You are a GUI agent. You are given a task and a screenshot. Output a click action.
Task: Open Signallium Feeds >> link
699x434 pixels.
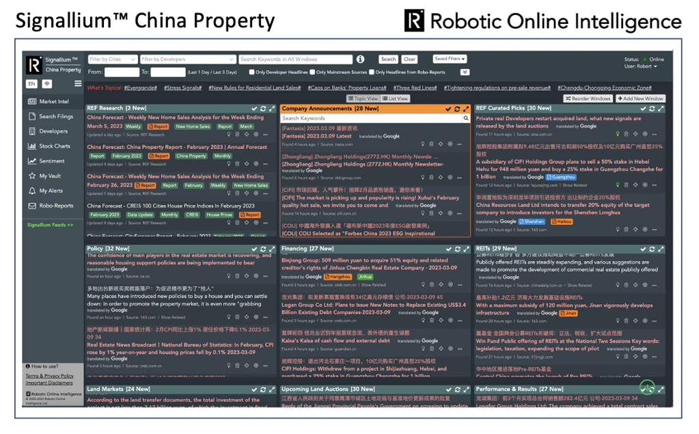click(x=50, y=225)
